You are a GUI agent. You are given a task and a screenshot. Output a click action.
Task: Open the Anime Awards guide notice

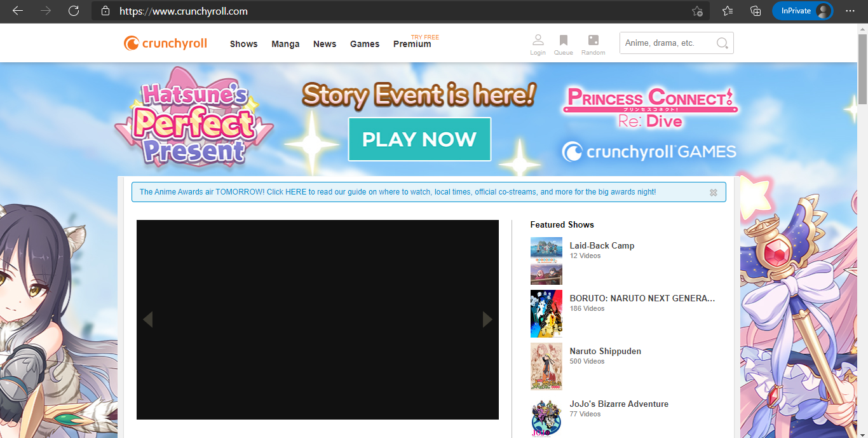(398, 192)
